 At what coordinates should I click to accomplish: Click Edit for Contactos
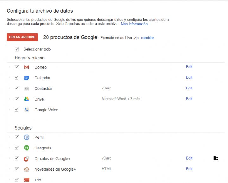(x=189, y=88)
